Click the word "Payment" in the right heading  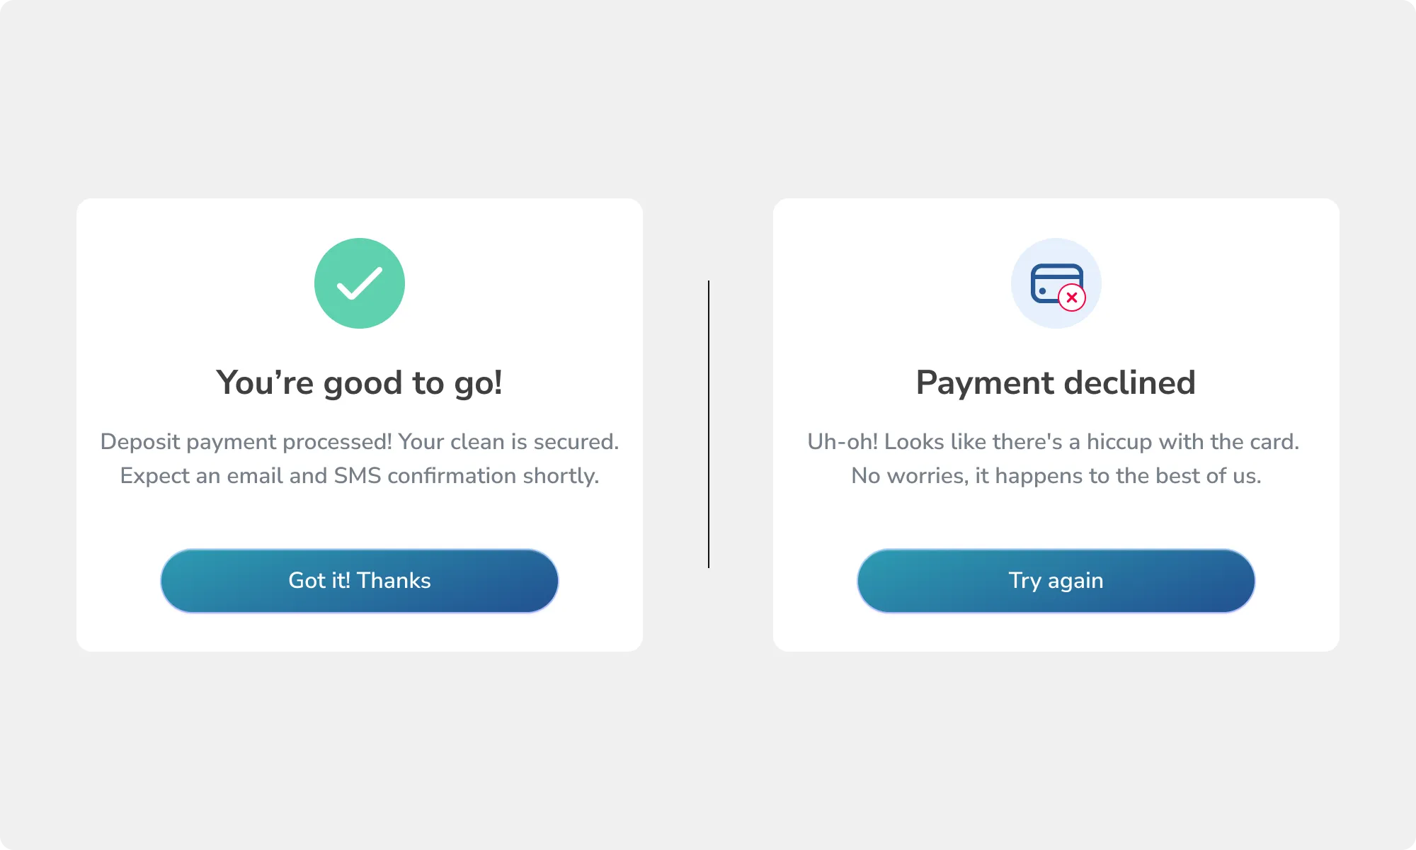(x=985, y=383)
